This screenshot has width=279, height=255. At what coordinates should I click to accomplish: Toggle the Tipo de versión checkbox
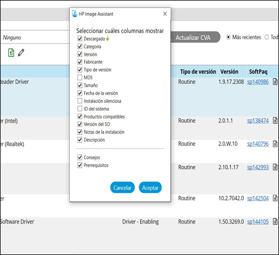[x=80, y=70]
